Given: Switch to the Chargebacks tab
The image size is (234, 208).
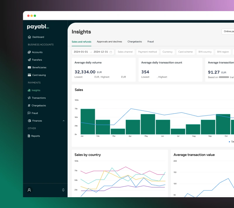Looking at the screenshot, I should [x=135, y=42].
